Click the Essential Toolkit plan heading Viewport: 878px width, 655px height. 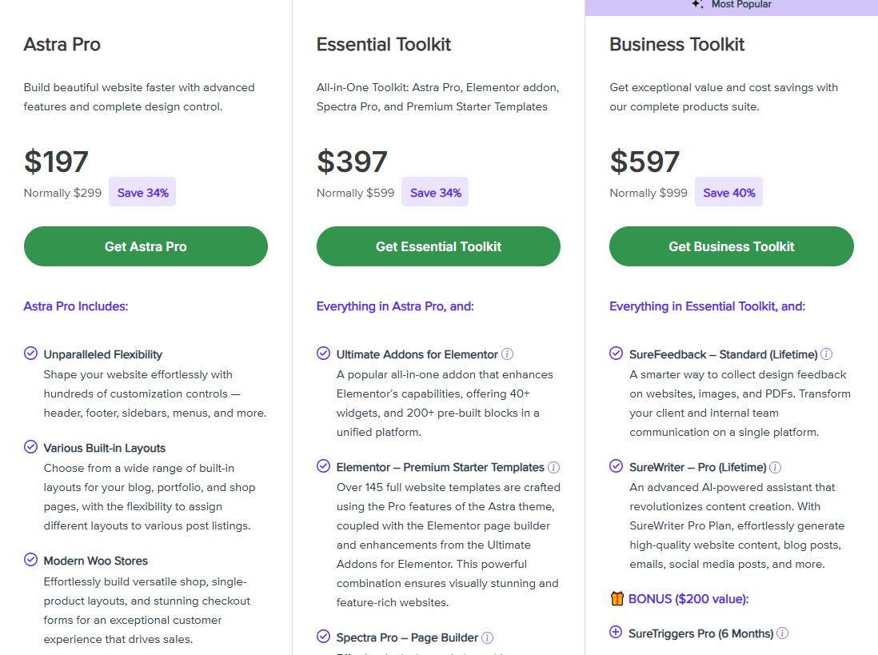coord(384,45)
